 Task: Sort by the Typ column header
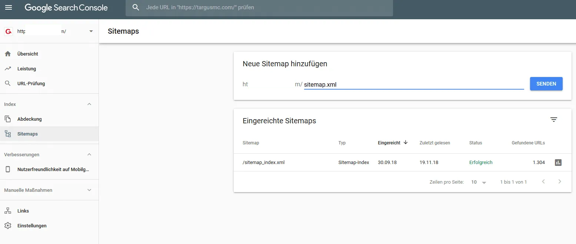coord(342,143)
